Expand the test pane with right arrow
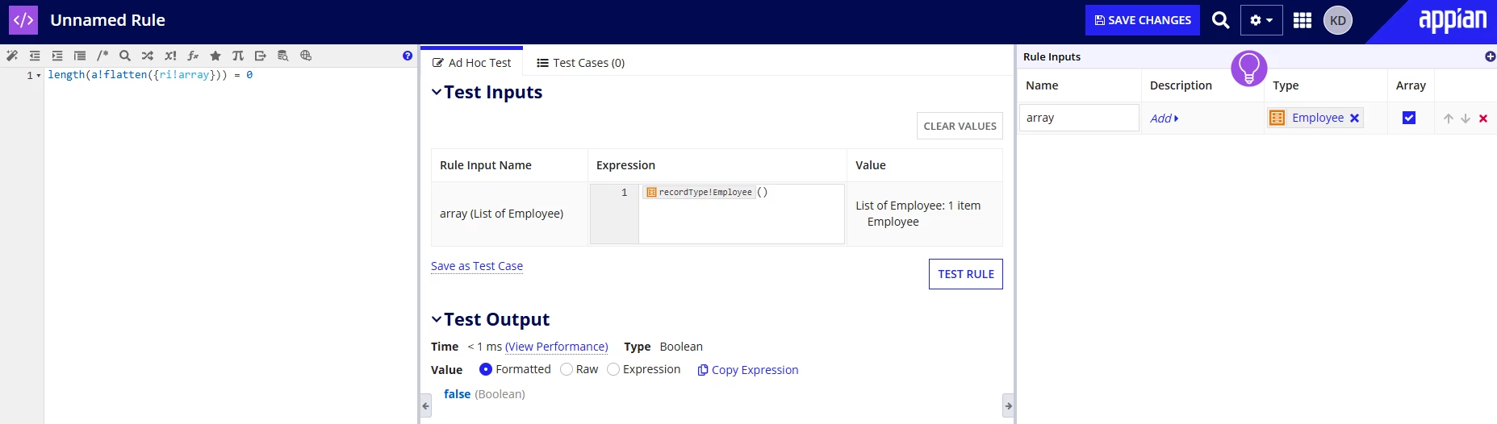The height and width of the screenshot is (424, 1497). (x=1008, y=405)
